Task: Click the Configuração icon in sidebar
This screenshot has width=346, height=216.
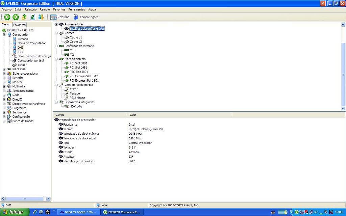Action: [9, 116]
